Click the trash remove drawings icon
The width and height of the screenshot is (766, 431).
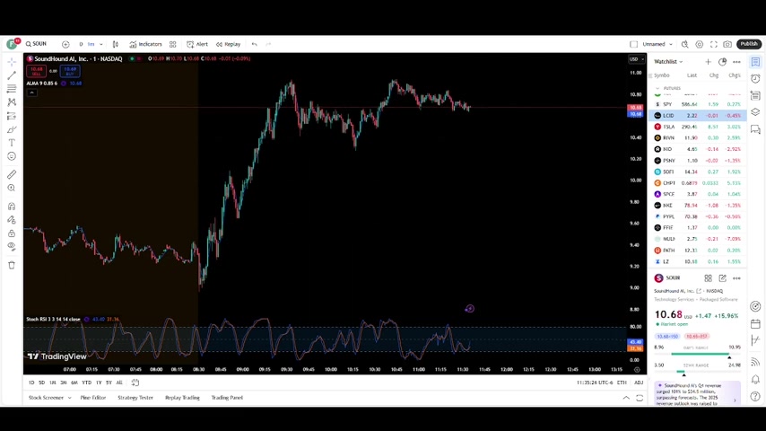pos(12,265)
